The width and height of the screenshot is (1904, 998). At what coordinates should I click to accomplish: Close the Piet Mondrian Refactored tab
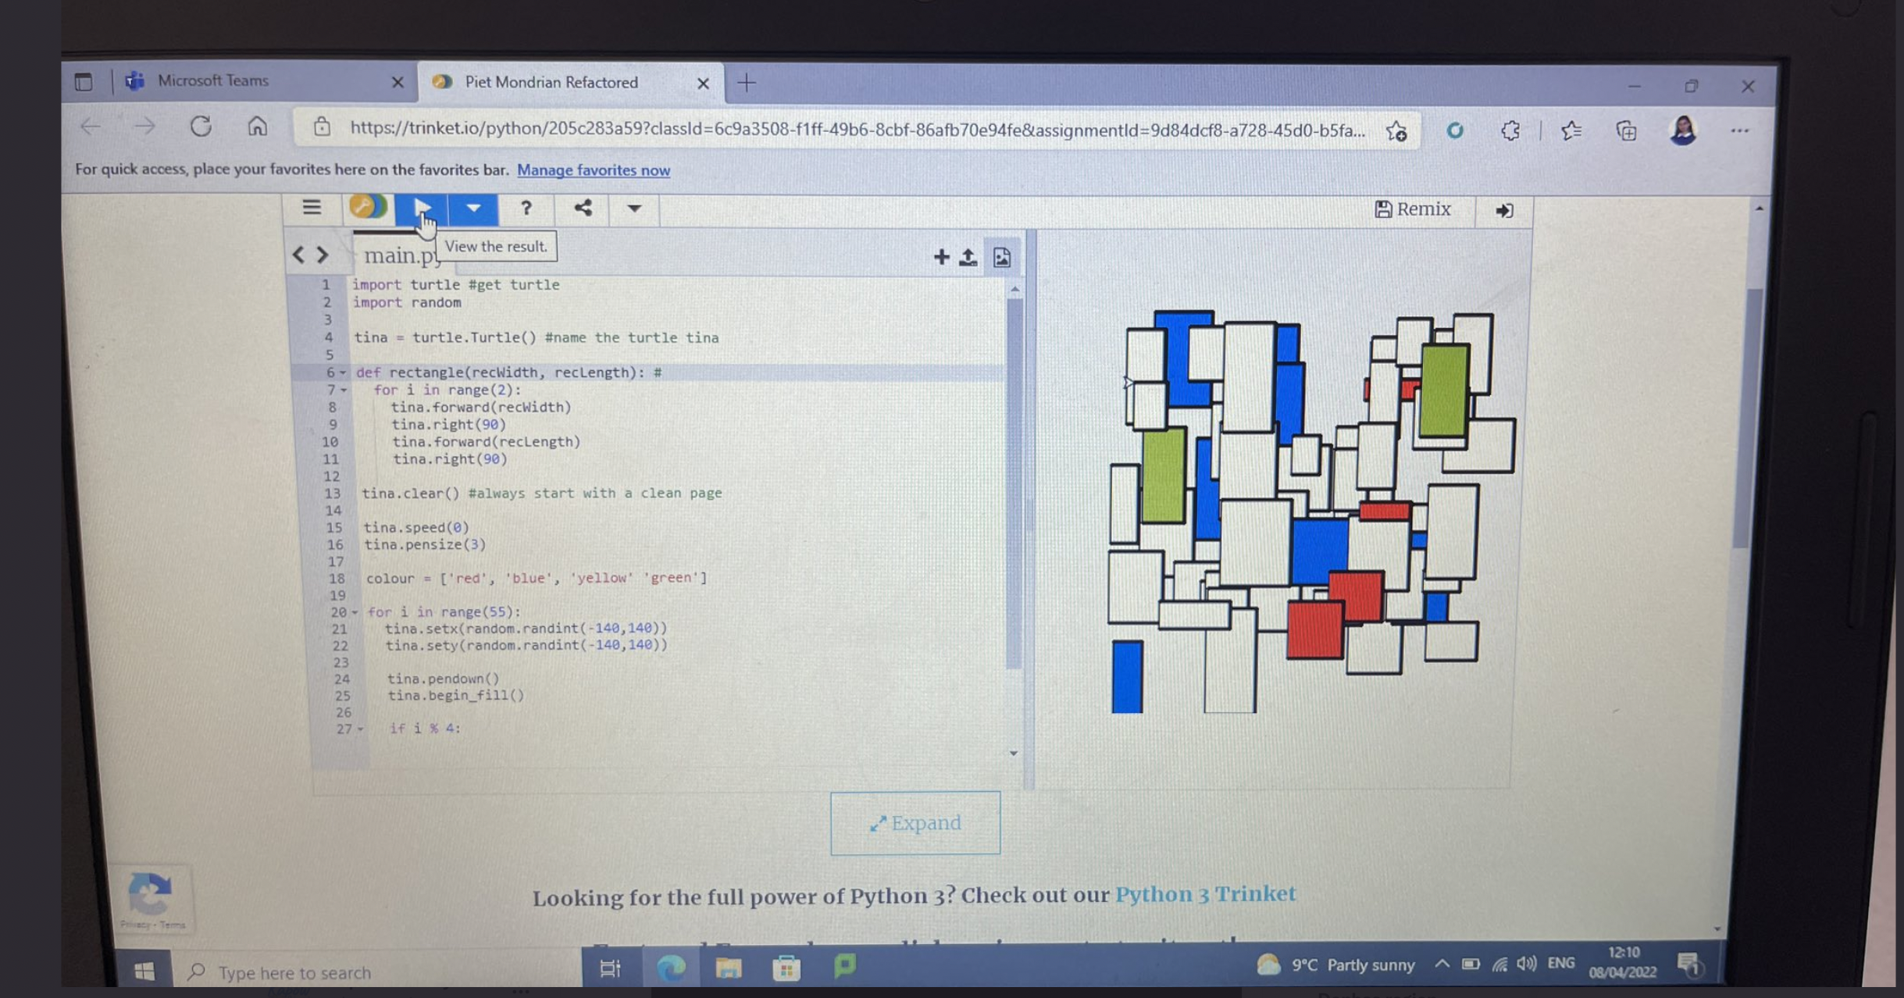(703, 83)
